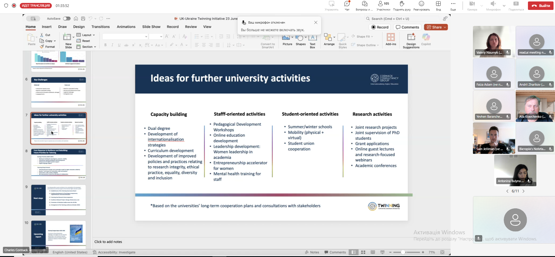Toggle strikethrough formatting
This screenshot has width=555, height=257.
coord(126,45)
